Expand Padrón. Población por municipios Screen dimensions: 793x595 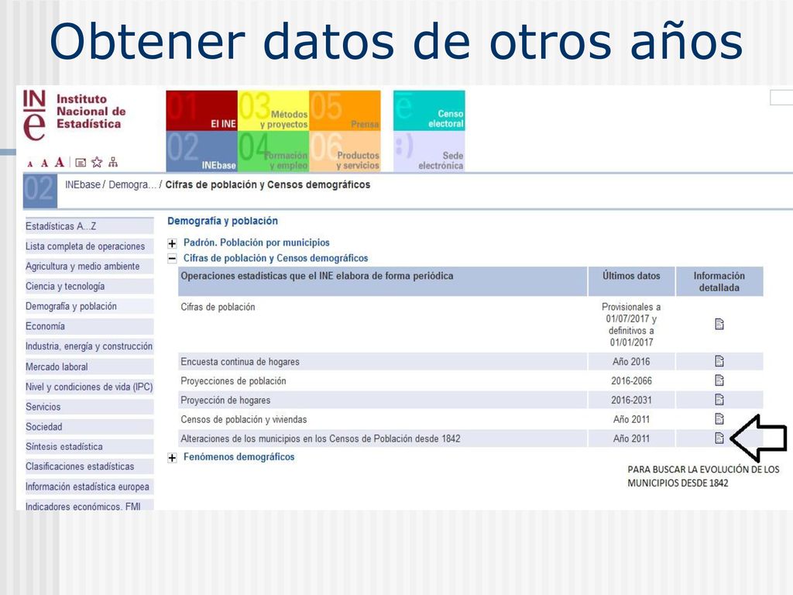(x=172, y=243)
